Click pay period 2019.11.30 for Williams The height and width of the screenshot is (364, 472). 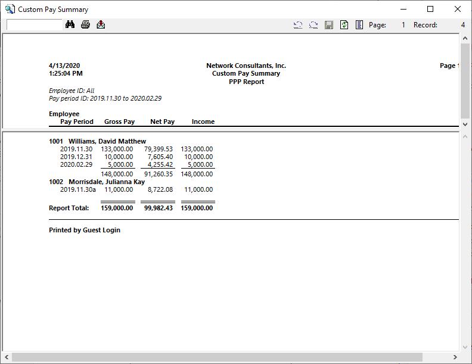tap(76, 149)
